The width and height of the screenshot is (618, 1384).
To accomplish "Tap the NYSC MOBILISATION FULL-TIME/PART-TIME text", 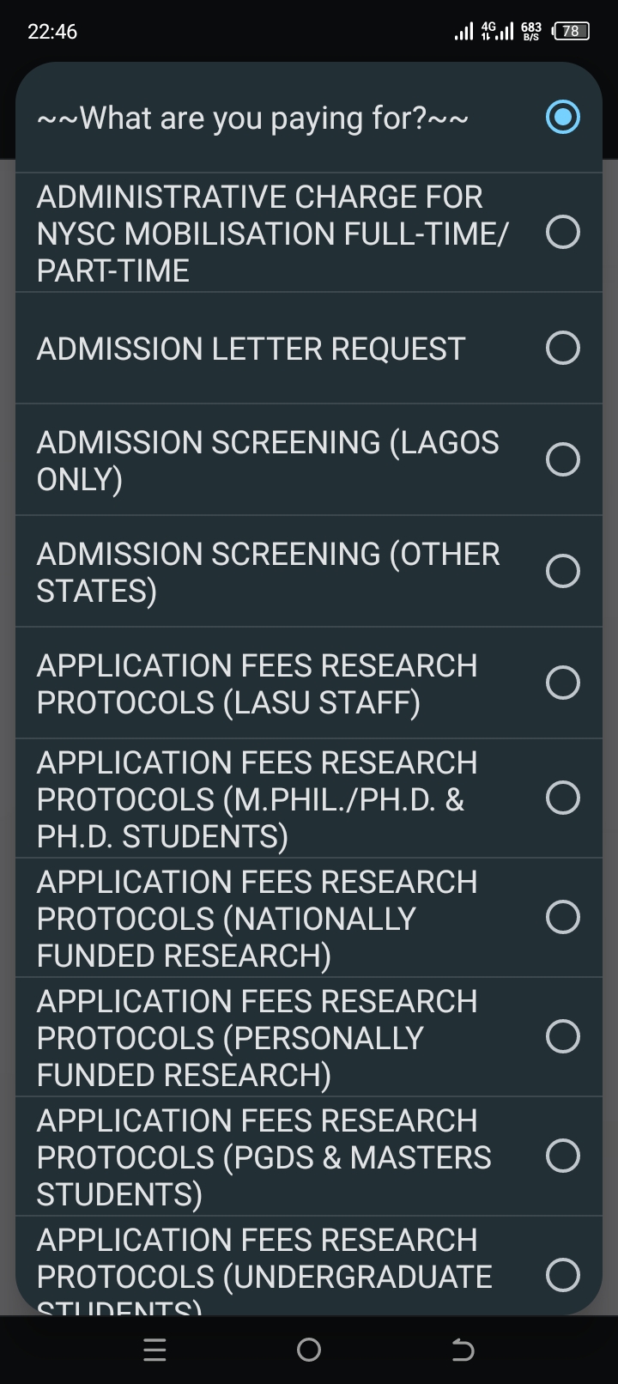I will pos(272,234).
